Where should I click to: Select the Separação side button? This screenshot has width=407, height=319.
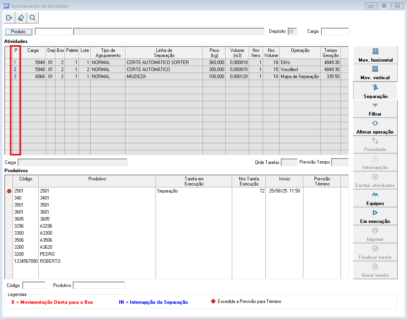375,91
